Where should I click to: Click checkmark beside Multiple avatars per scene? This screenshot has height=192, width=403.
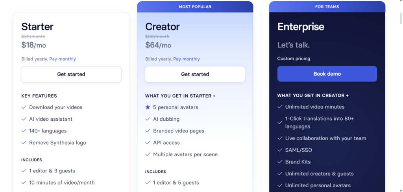click(x=148, y=154)
